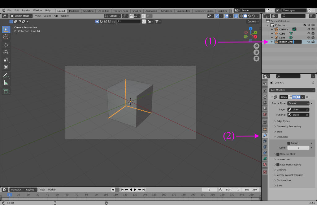
Task: Toggle camera view with camera gizmo icon
Action: [x=256, y=58]
